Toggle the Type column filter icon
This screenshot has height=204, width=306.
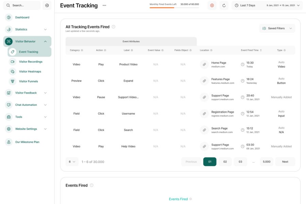pyautogui.click(x=285, y=50)
